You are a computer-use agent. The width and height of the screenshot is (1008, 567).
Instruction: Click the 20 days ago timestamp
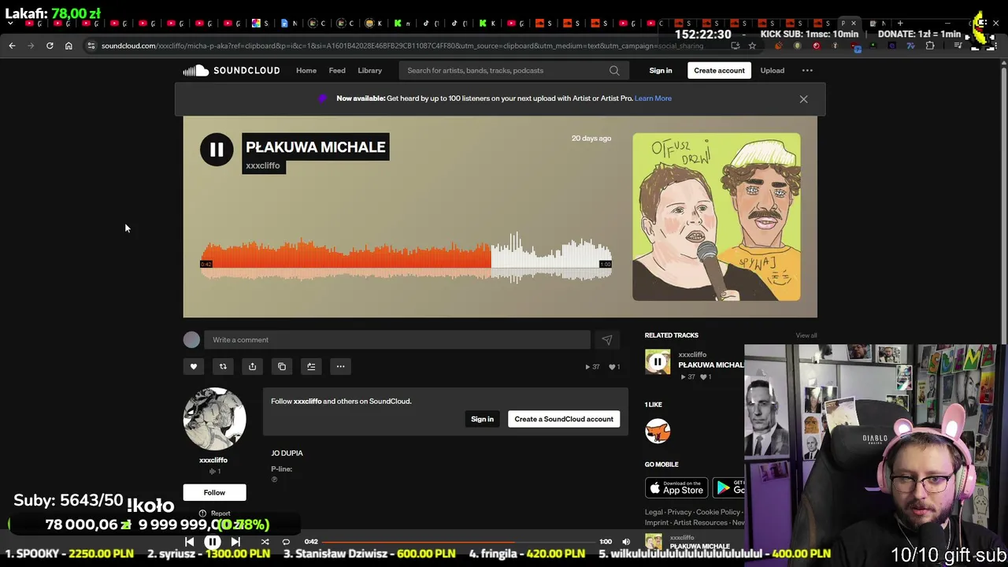point(591,139)
